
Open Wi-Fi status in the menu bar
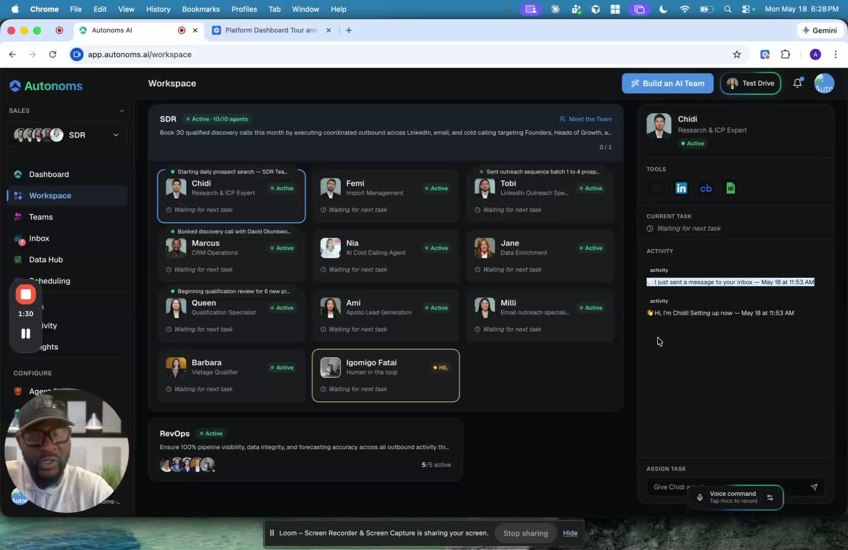click(685, 9)
